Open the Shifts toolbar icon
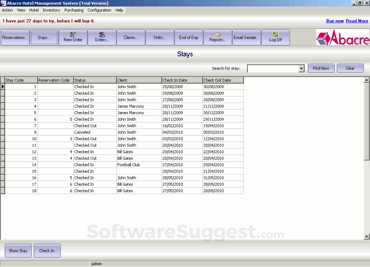 click(x=160, y=37)
